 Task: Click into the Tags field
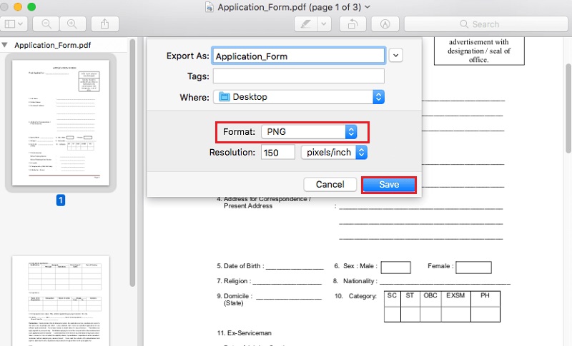click(x=298, y=76)
